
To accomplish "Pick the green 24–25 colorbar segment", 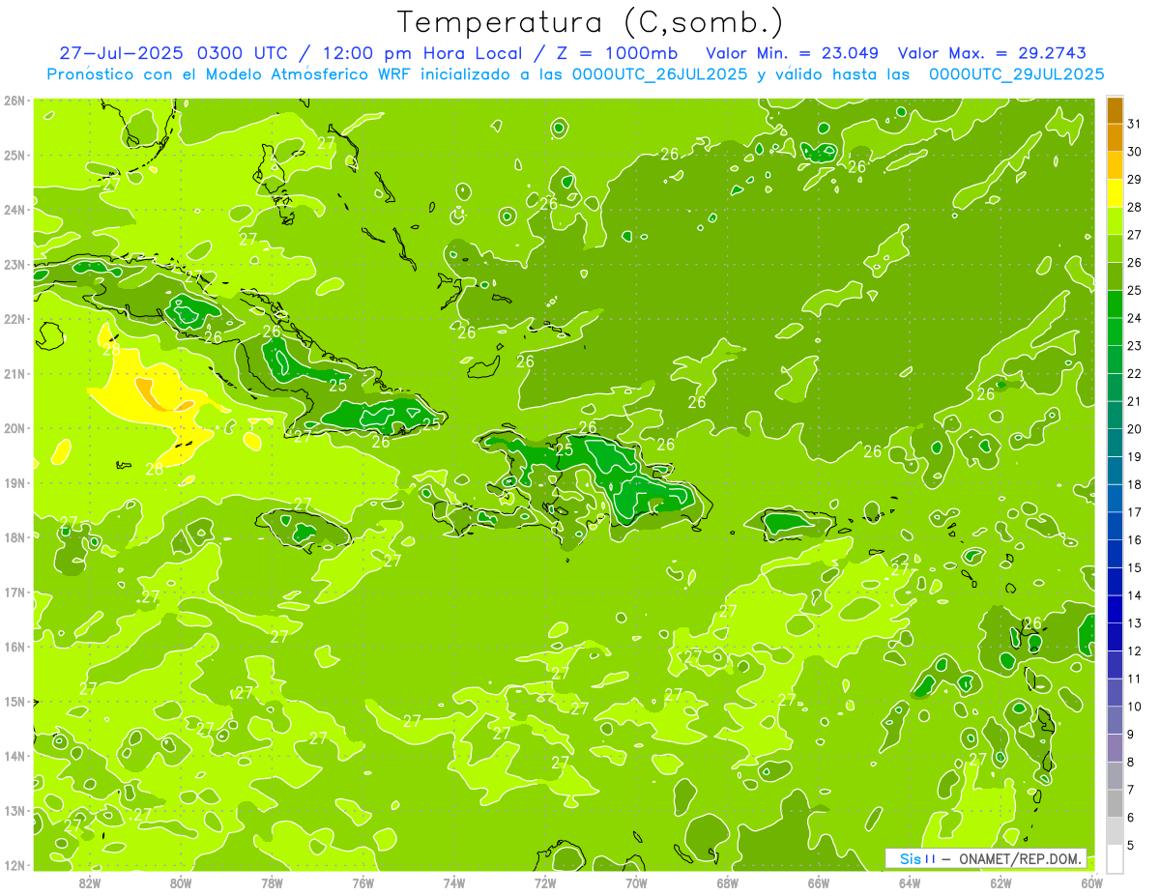I will click(x=1115, y=304).
